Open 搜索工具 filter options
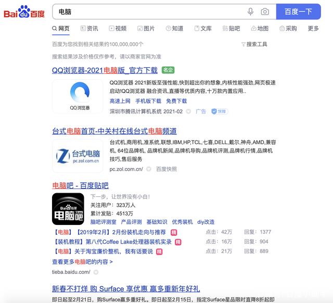Image resolution: width=333 pixels, height=303 pixels. click(254, 44)
